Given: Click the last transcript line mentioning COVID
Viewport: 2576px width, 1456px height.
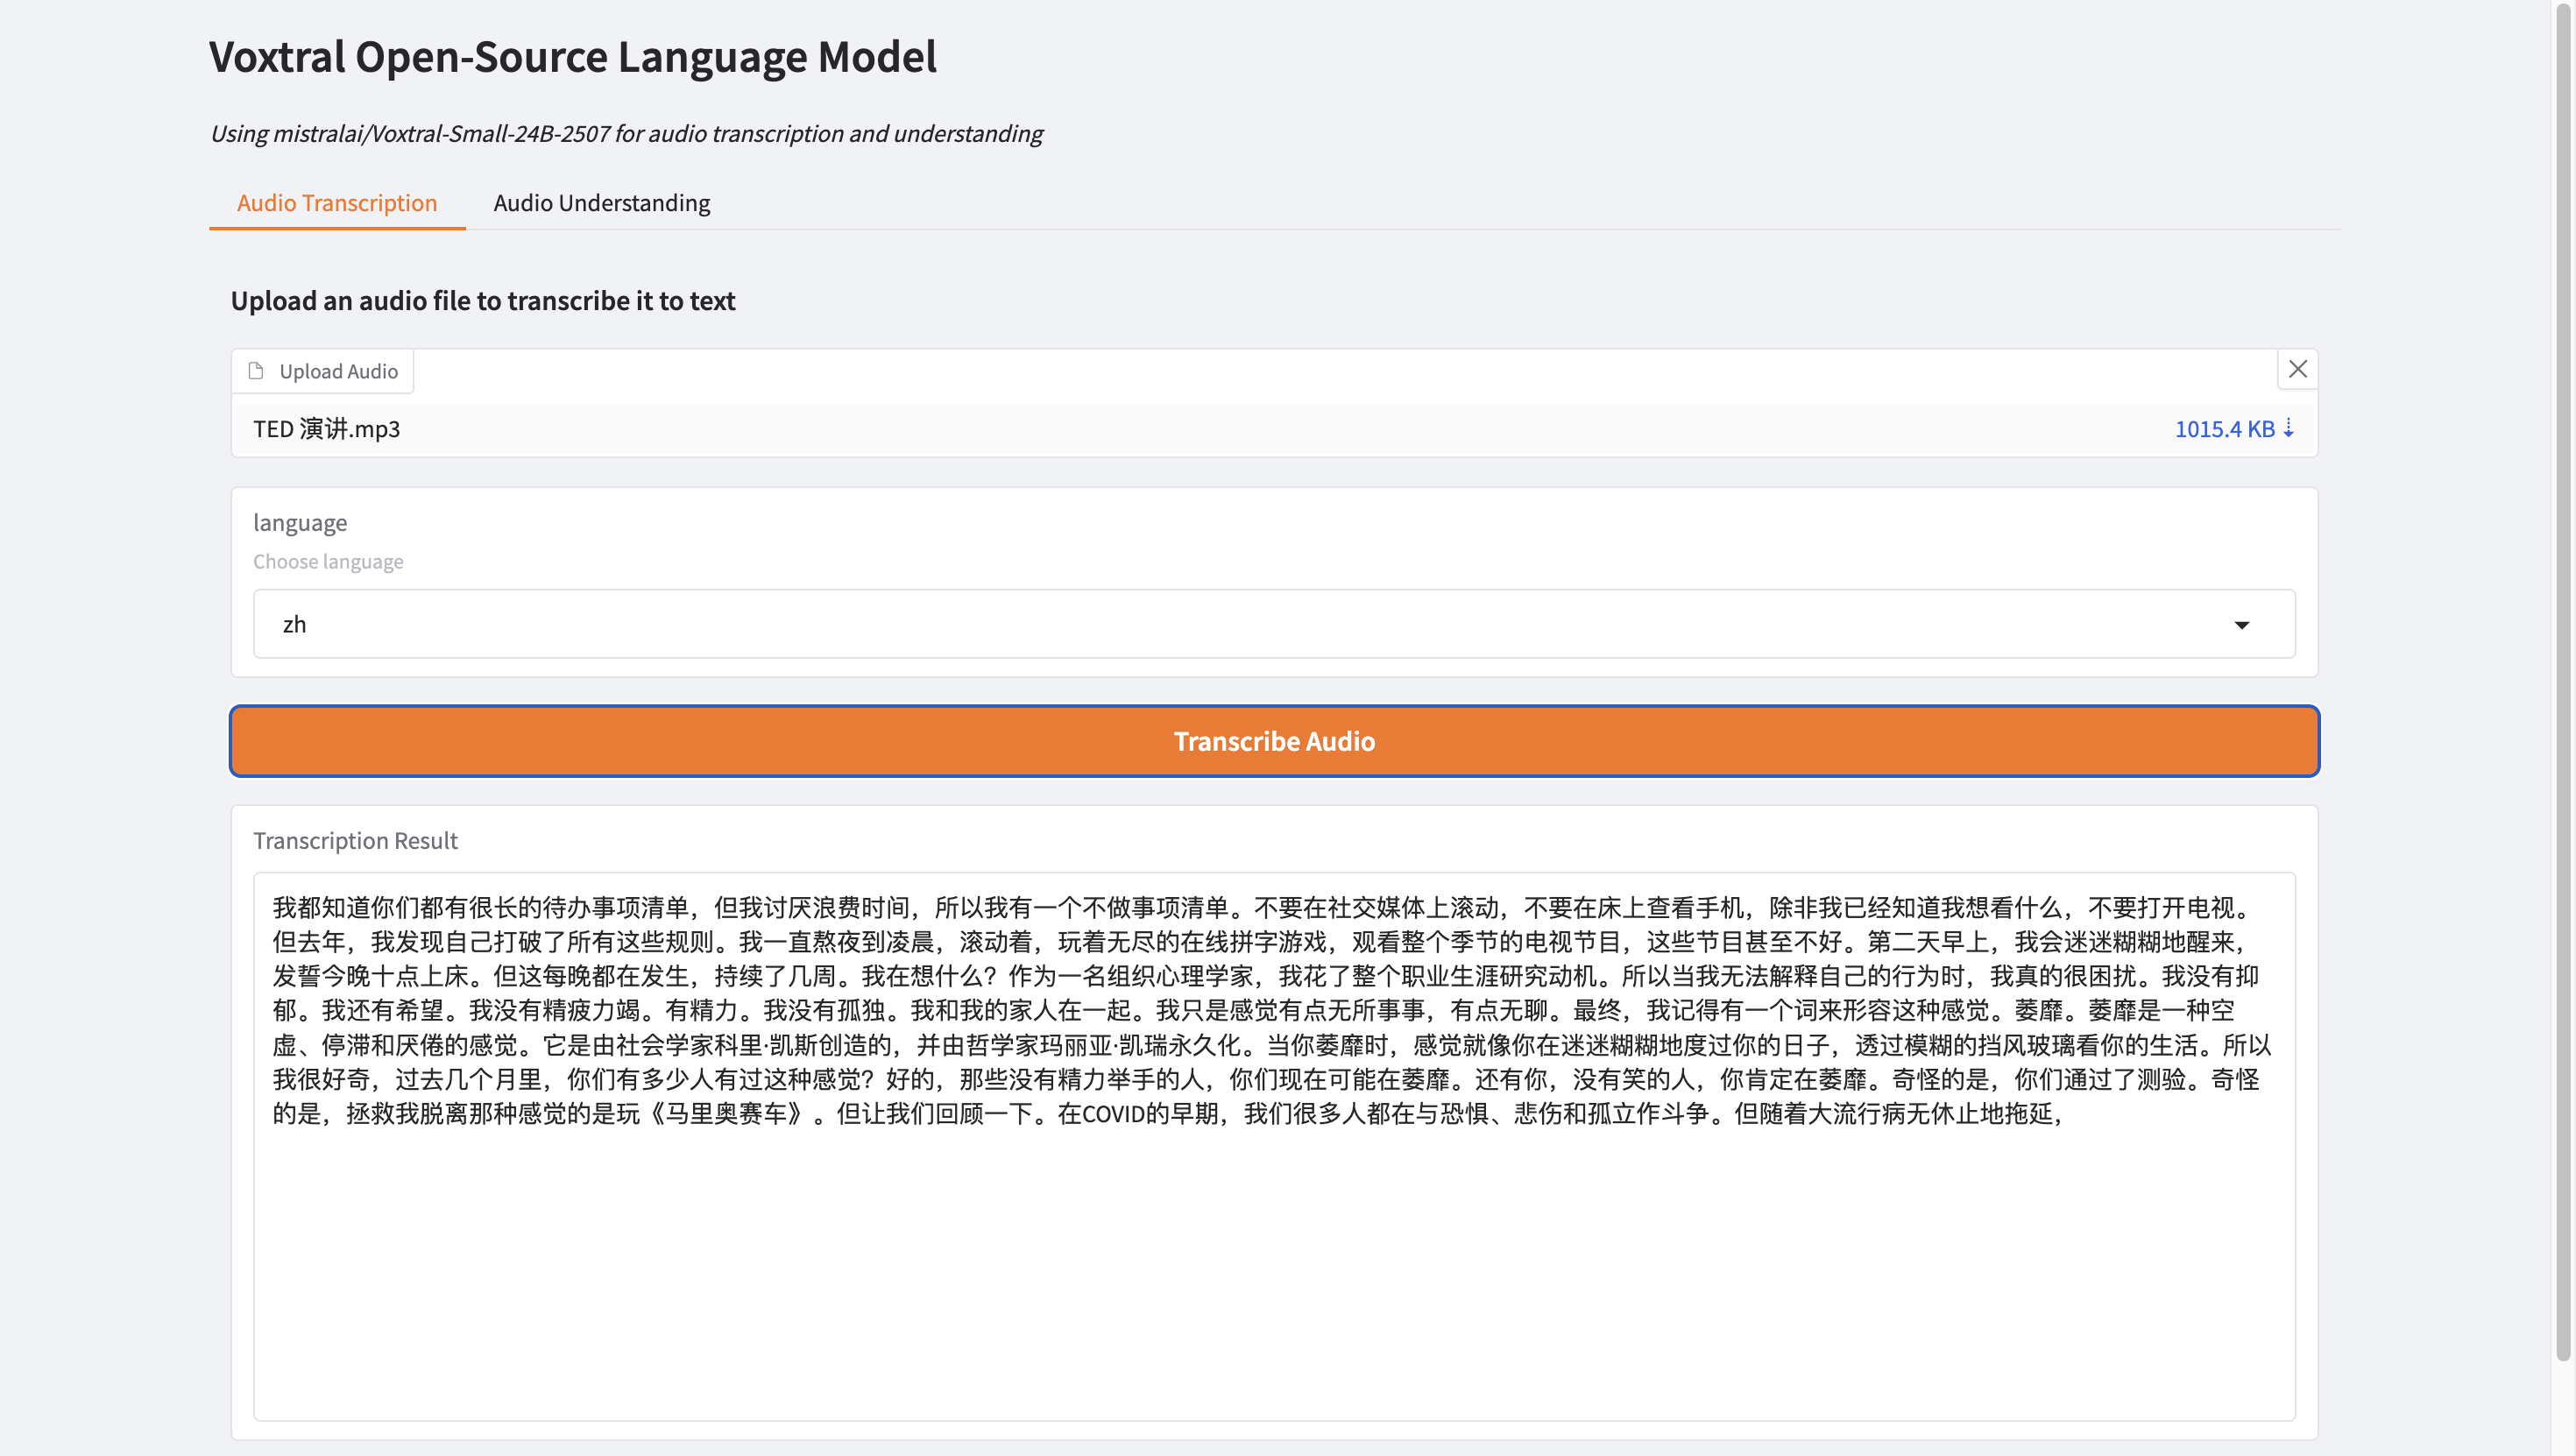Looking at the screenshot, I should point(1166,1114).
